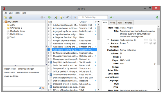Remove author Raubenheimer with minus button
163x109 pixels.
pos(151,40)
